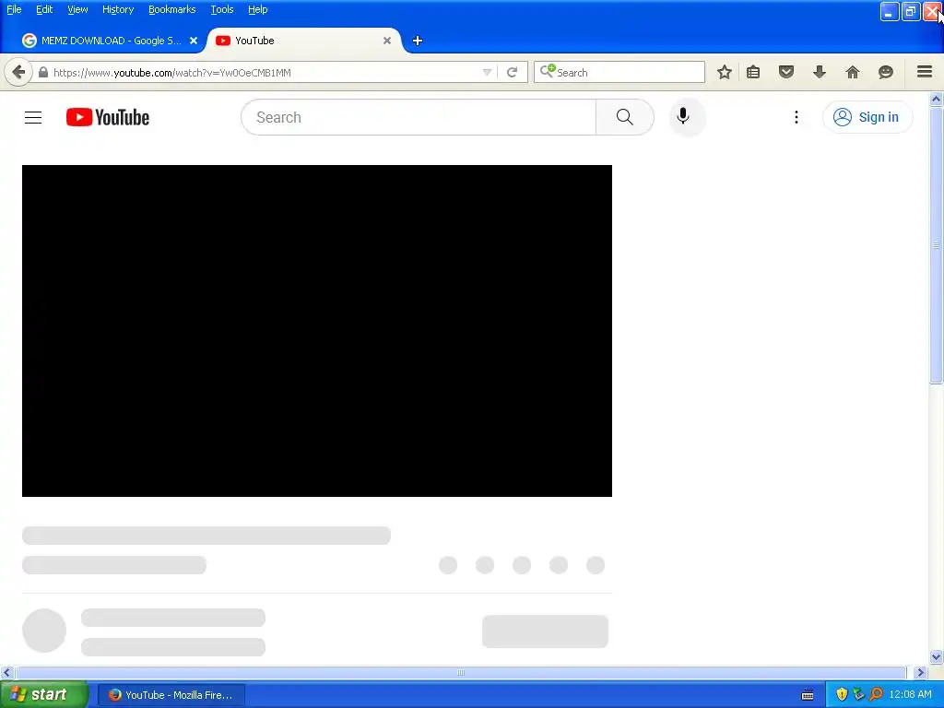The image size is (944, 708).
Task: Bookmark this page with the star icon
Action: tap(725, 72)
